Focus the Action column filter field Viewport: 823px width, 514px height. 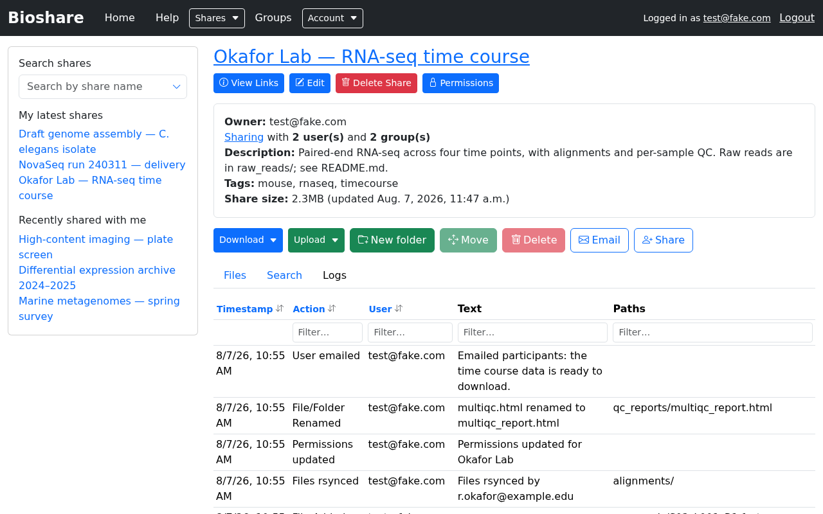[327, 332]
